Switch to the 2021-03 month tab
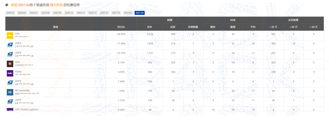This screenshot has width=329, height=116. click(128, 13)
